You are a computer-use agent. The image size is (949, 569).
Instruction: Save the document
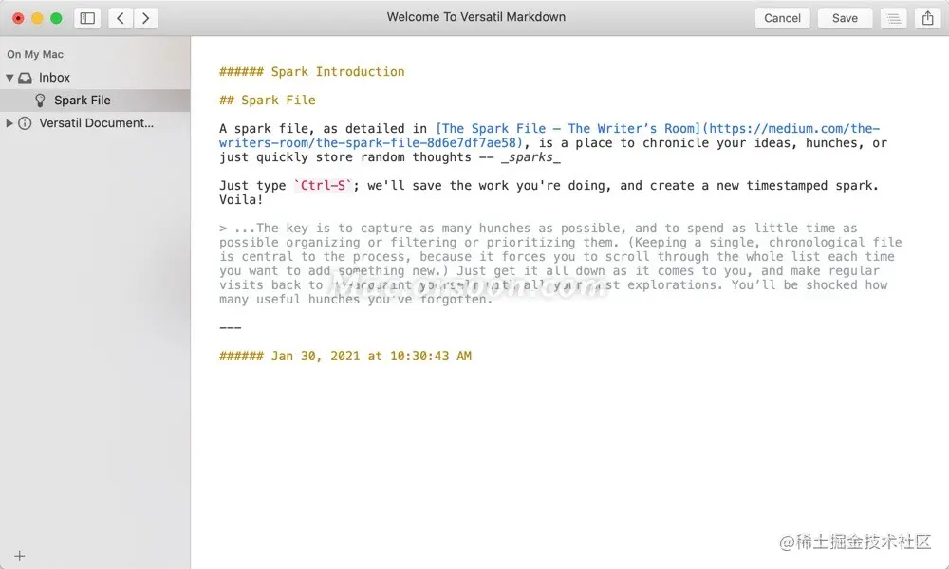click(845, 18)
